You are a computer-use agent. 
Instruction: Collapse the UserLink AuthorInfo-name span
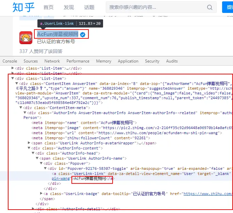(37, 158)
